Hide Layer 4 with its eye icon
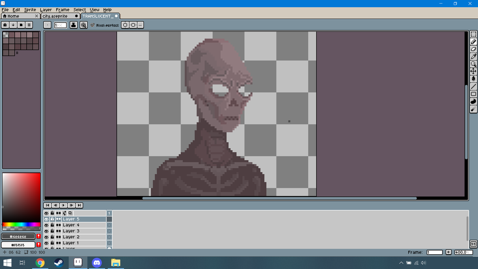The height and width of the screenshot is (269, 478). (x=46, y=225)
